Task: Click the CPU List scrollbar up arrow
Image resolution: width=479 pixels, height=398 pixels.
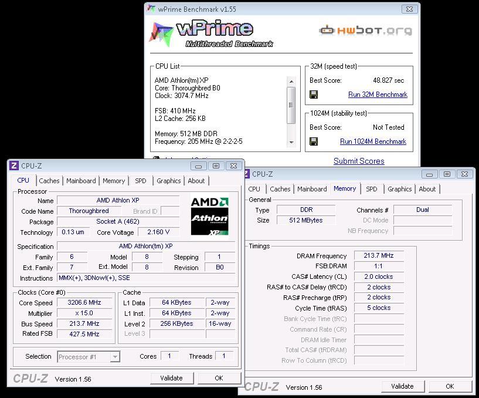Action: pyautogui.click(x=291, y=82)
